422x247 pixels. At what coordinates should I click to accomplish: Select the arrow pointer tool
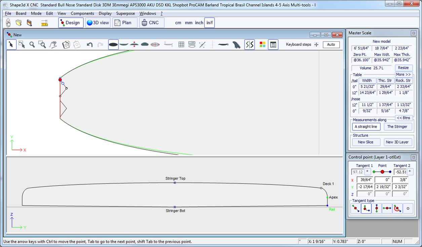[11, 44]
